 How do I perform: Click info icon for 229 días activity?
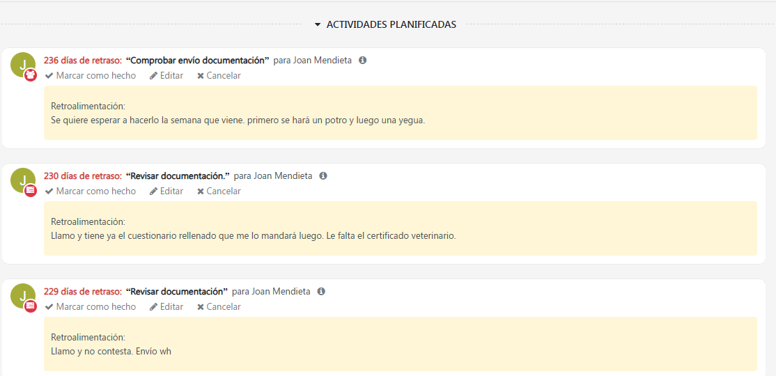click(321, 292)
